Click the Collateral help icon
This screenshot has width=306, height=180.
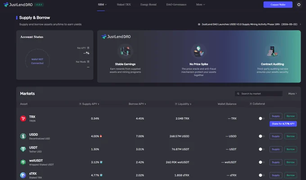(x=251, y=104)
